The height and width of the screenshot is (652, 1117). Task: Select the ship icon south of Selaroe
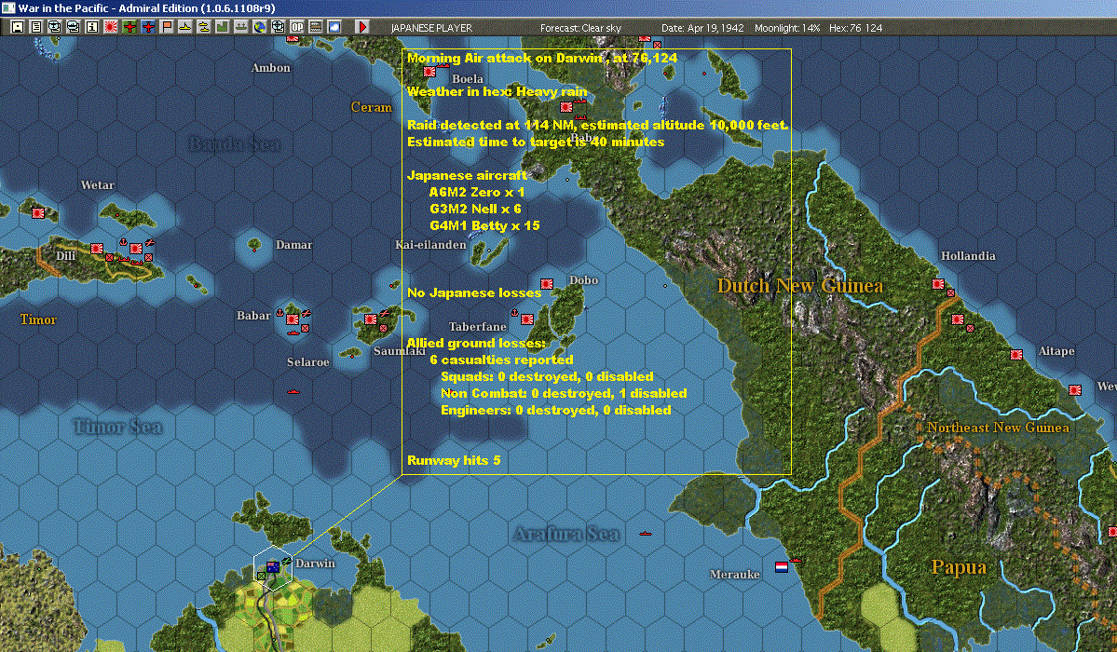(293, 391)
